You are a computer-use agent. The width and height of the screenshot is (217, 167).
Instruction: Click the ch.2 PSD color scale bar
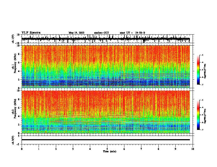pos(198,115)
